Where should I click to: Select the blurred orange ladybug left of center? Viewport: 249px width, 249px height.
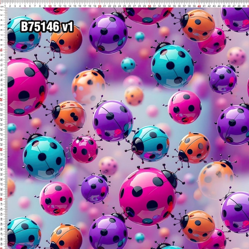point(89,86)
